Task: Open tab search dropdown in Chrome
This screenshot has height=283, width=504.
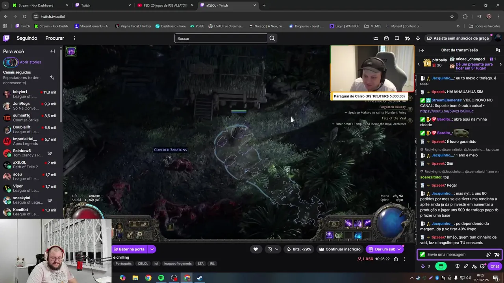Action: [5, 6]
